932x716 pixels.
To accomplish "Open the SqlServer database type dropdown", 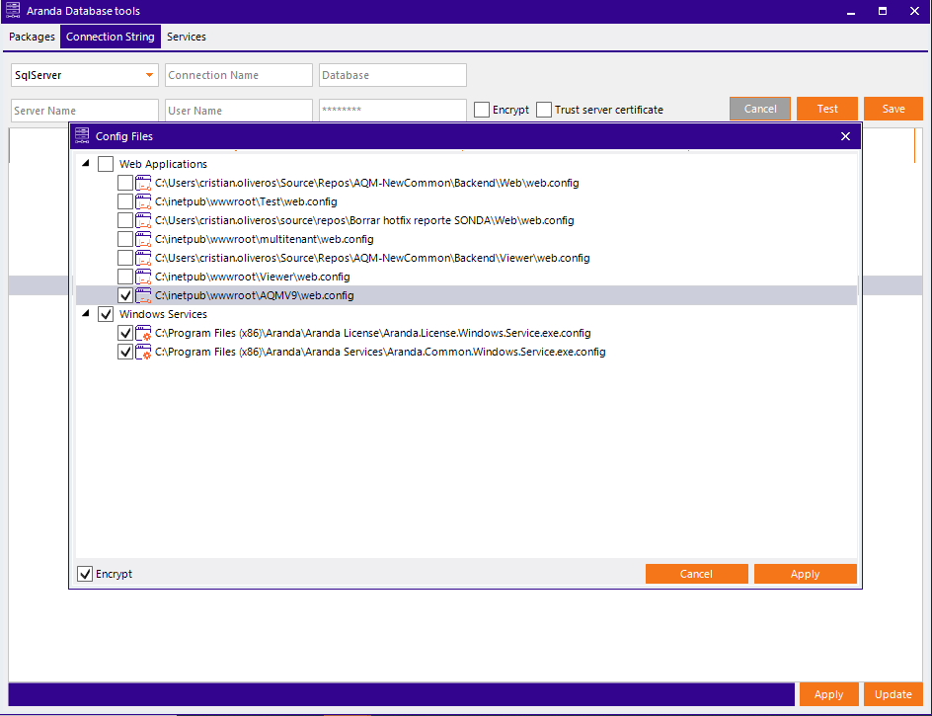I will point(149,75).
